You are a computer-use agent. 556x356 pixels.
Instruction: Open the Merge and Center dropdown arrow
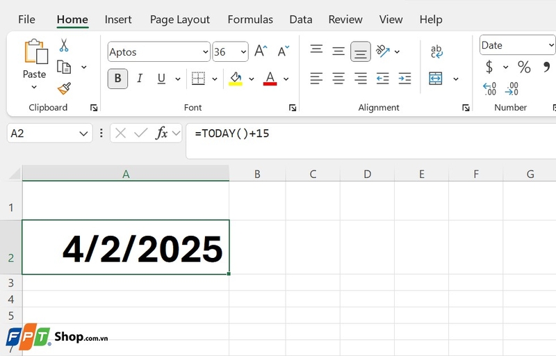pyautogui.click(x=456, y=79)
